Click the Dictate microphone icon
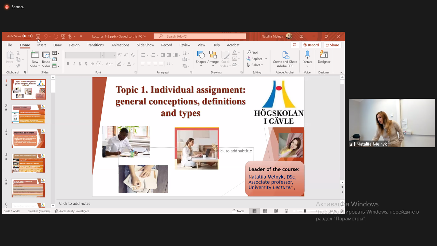Image resolution: width=437 pixels, height=246 pixels. pos(307,55)
